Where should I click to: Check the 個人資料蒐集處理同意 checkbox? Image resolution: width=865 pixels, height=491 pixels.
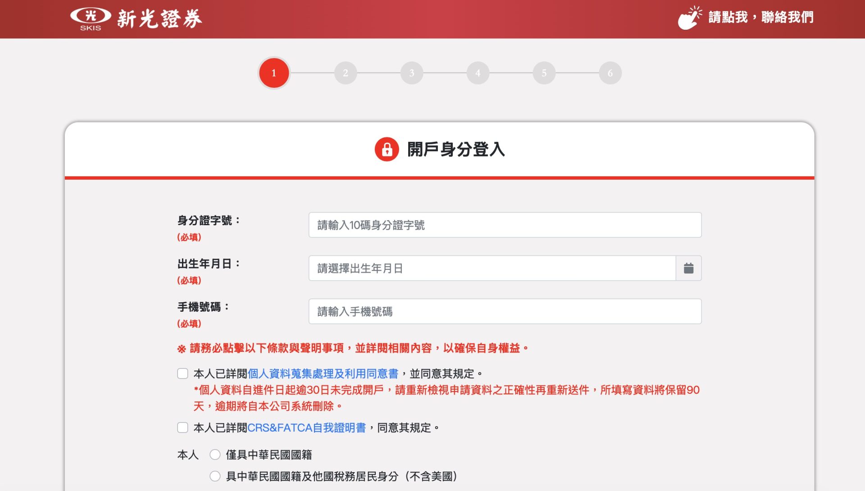coord(182,373)
